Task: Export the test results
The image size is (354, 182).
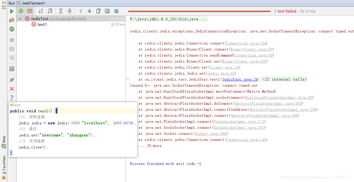Action: pos(98,11)
